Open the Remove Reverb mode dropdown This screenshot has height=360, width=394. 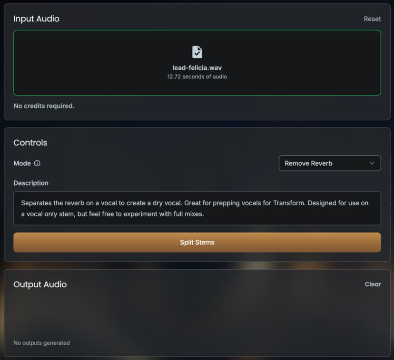(x=330, y=163)
